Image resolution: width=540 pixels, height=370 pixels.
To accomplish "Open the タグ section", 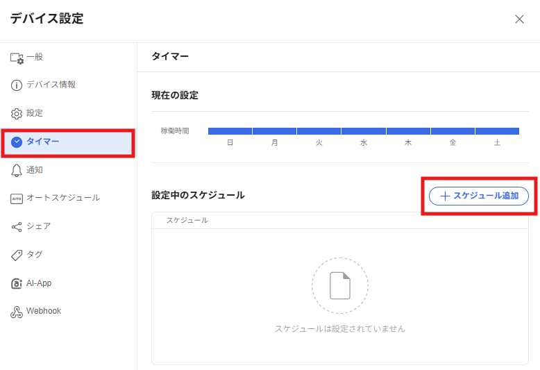I will point(68,255).
